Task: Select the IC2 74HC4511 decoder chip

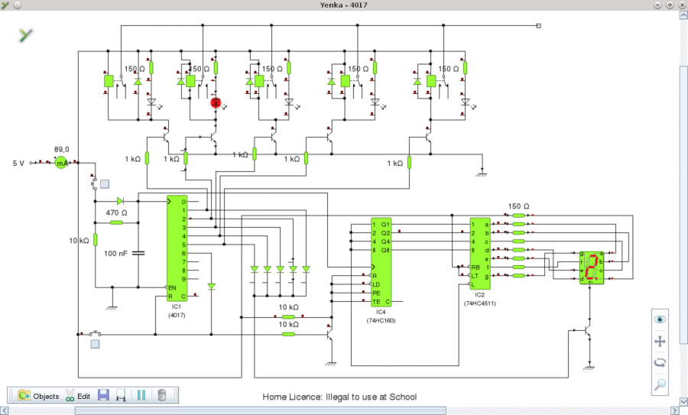Action: pos(480,254)
